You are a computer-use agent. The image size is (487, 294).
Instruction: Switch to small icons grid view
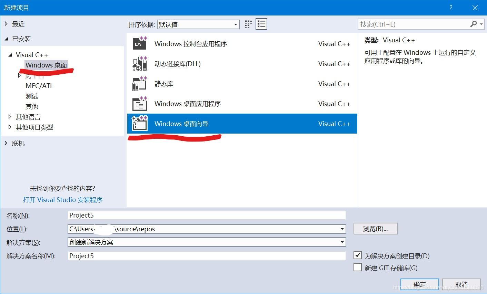pyautogui.click(x=248, y=24)
